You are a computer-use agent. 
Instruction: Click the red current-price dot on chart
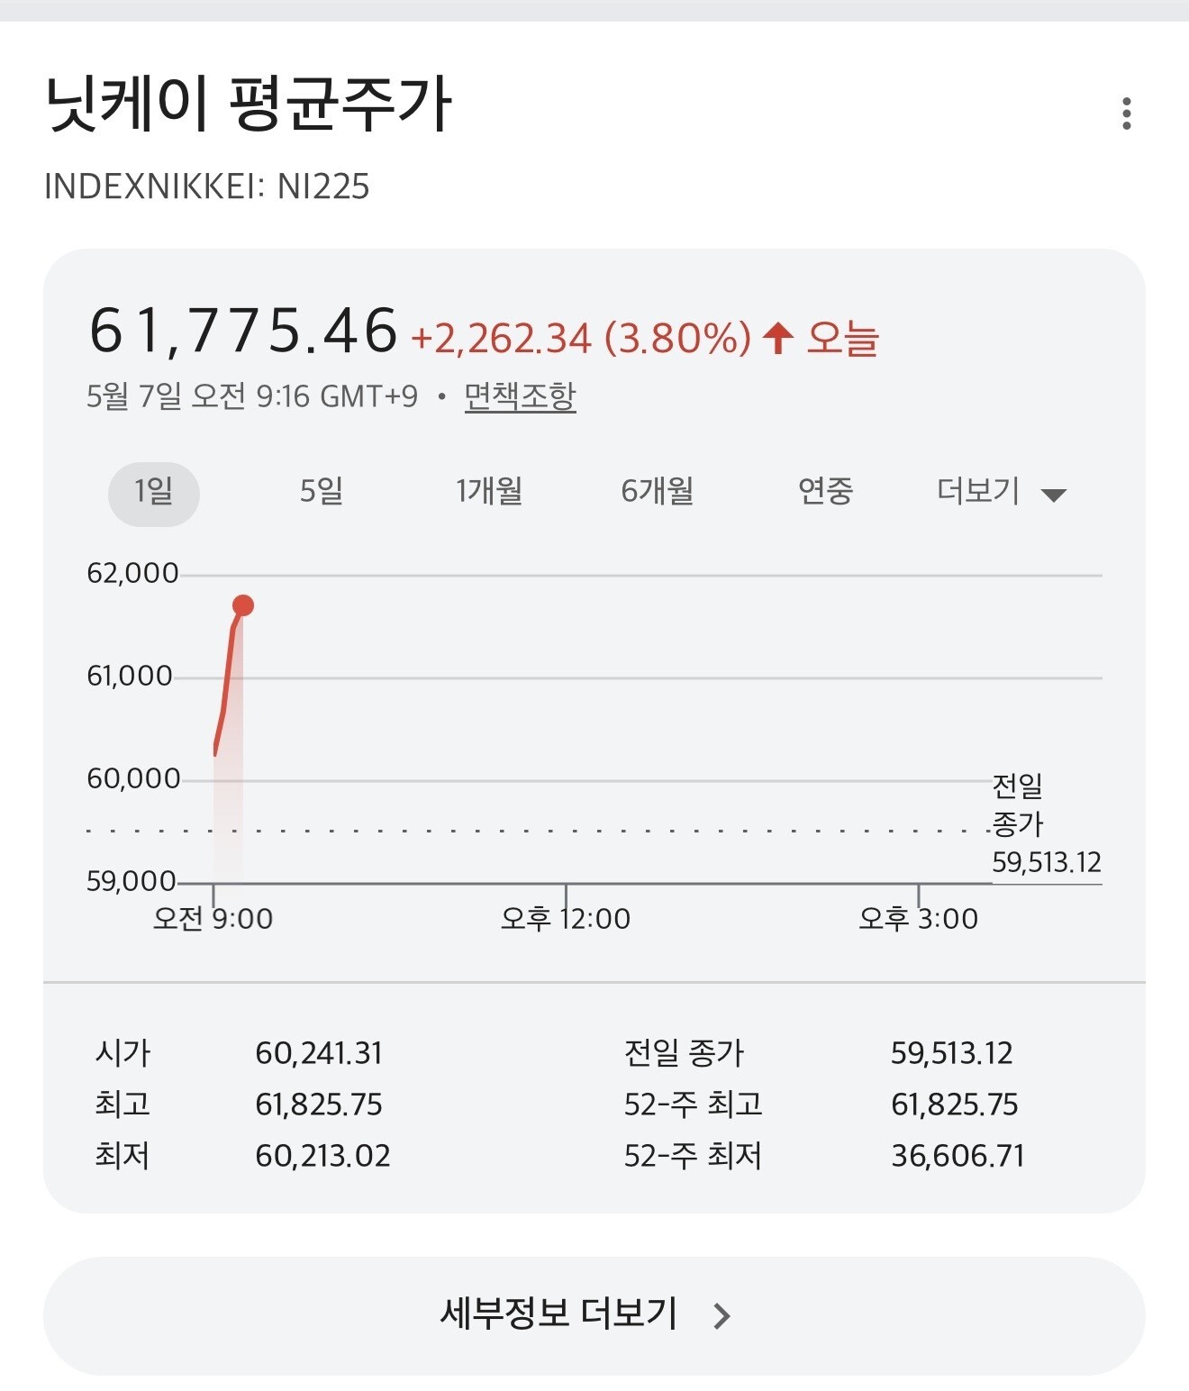[x=242, y=605]
